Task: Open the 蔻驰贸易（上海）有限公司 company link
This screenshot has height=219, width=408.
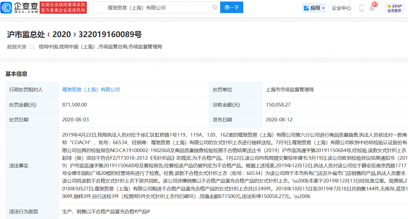Action: 91,90
